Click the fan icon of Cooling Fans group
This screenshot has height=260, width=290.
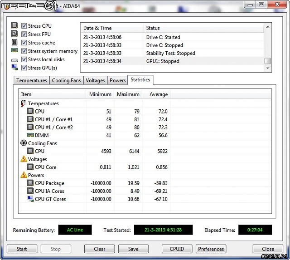[x=24, y=143]
